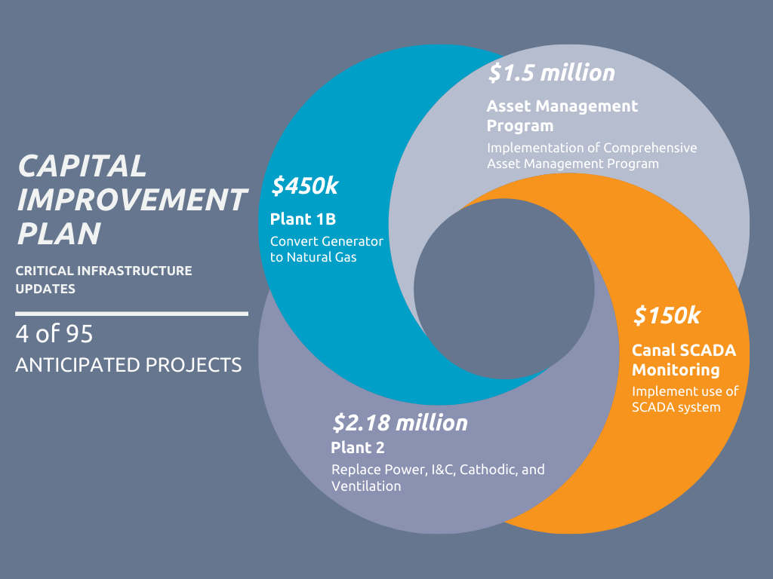Select the Convert Generator to Natural Gas text
The image size is (773, 579).
326,249
